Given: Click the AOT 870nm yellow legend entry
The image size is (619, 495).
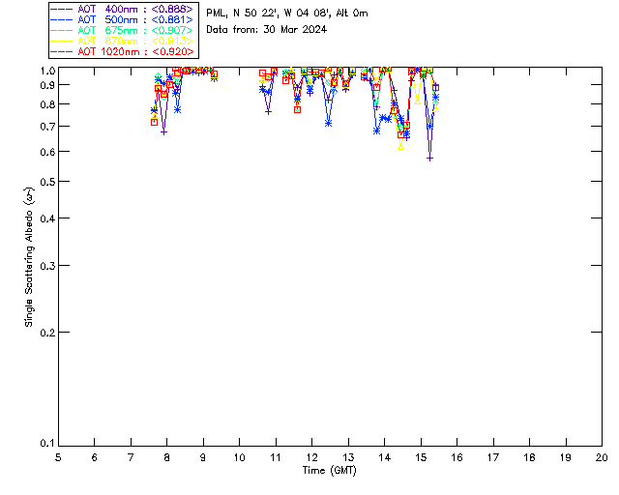Looking at the screenshot, I should (122, 41).
